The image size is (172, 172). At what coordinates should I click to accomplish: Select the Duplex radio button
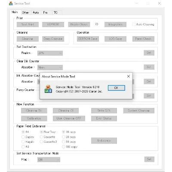(x=23, y=137)
